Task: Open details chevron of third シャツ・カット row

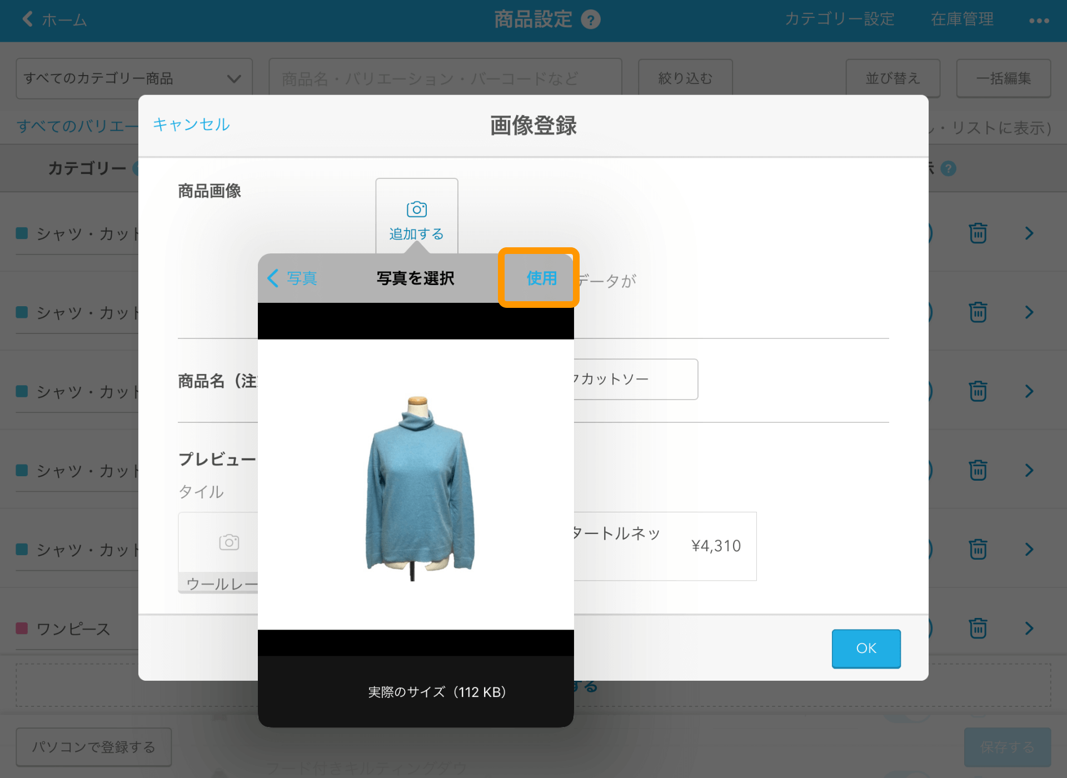Action: pyautogui.click(x=1029, y=391)
